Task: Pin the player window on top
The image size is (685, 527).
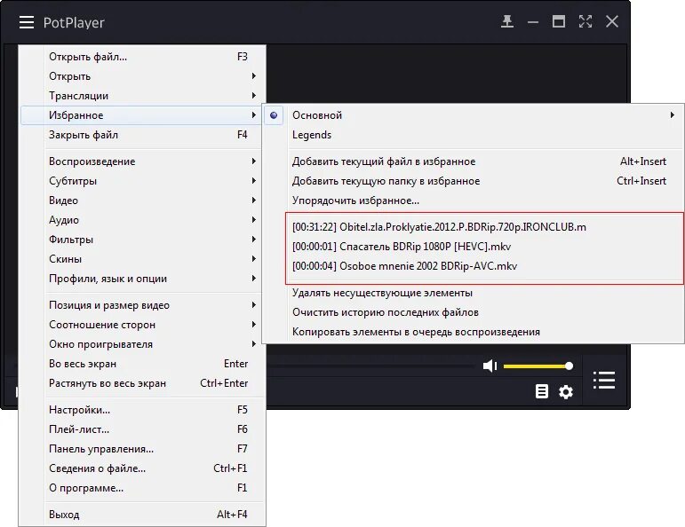Action: (x=506, y=21)
